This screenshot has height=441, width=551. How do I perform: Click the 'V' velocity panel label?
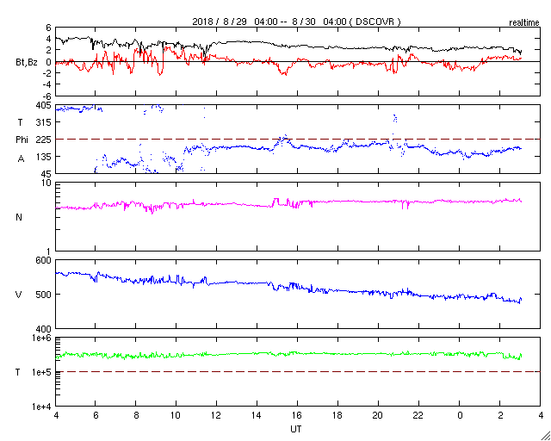click(x=19, y=295)
